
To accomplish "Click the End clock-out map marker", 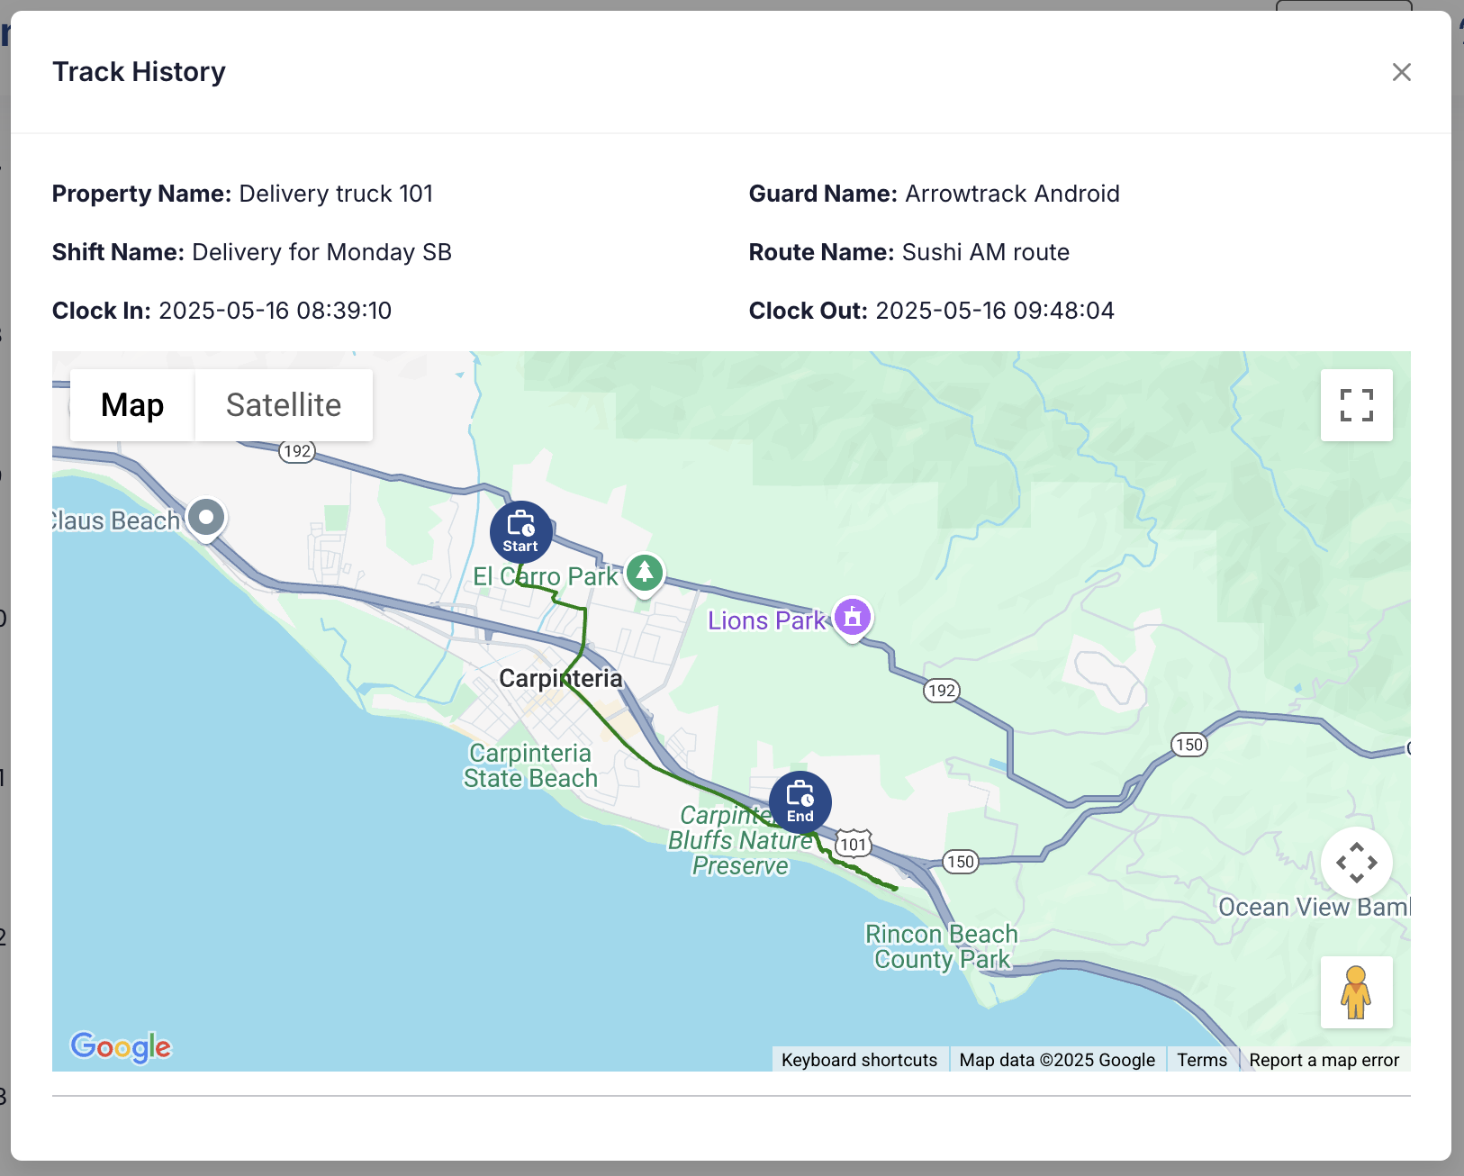I will tap(800, 802).
